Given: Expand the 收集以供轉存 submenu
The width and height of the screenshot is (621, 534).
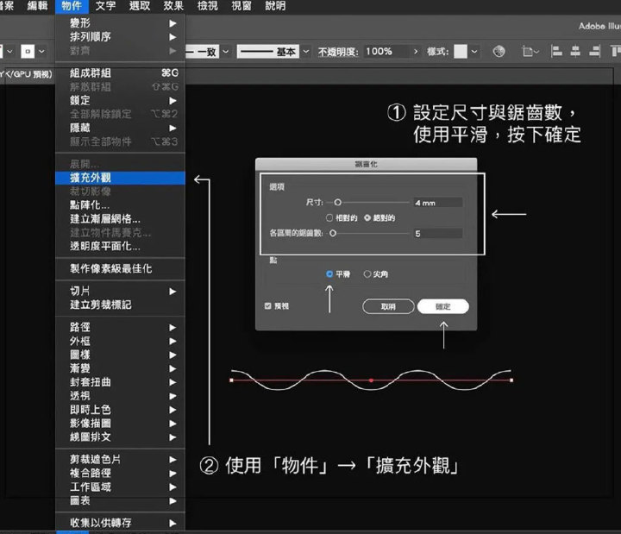Looking at the screenshot, I should pos(121,523).
